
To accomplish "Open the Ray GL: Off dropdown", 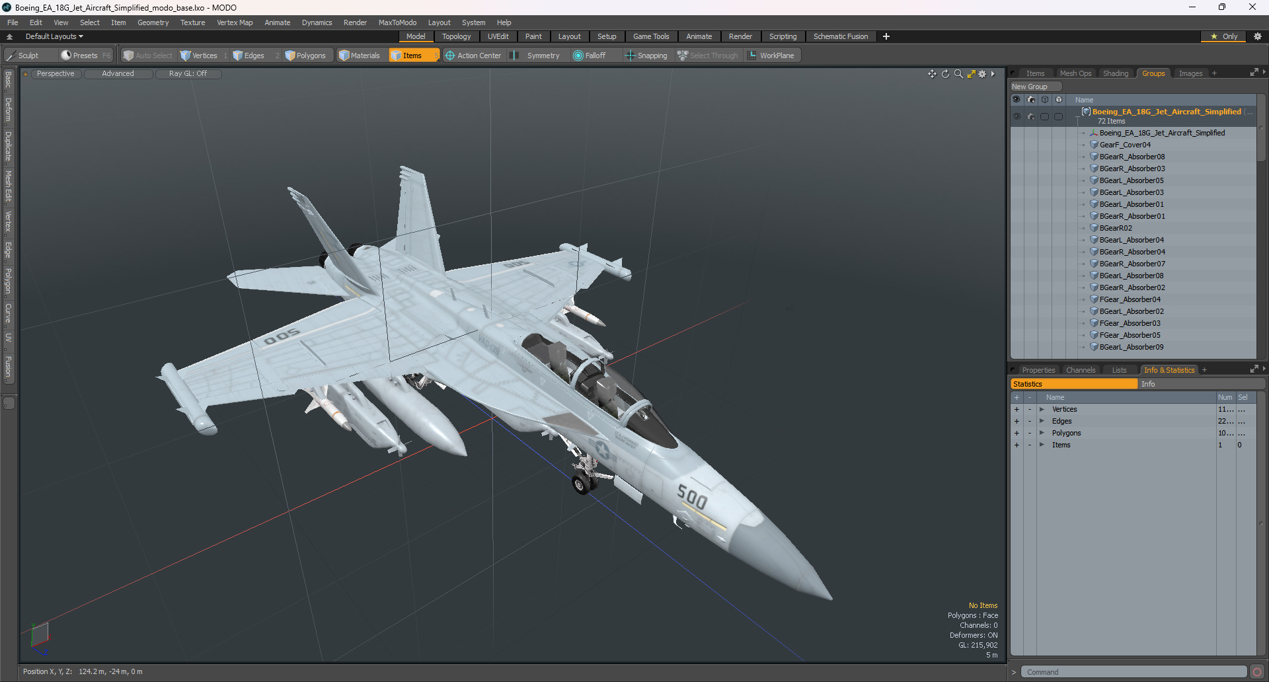I will (188, 74).
